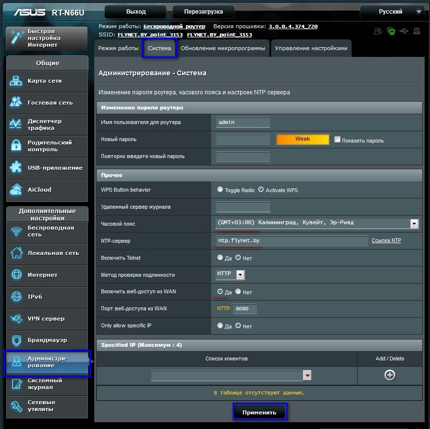Image resolution: width=430 pixels, height=429 pixels.
Task: Switch to Обновление микропрограммы tab
Action: click(223, 48)
